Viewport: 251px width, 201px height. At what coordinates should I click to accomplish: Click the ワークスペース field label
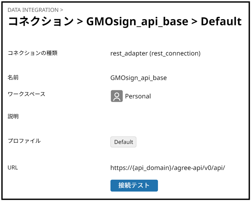pyautogui.click(x=26, y=94)
